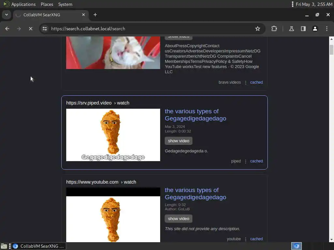Show video for the youtube result
334x250 pixels.
click(x=178, y=219)
